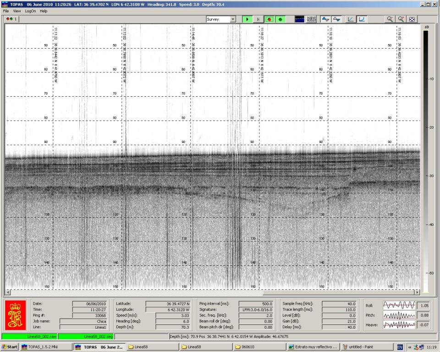Screen dimensions: 440x352
Task: Open the LogOn menu
Action: point(30,11)
